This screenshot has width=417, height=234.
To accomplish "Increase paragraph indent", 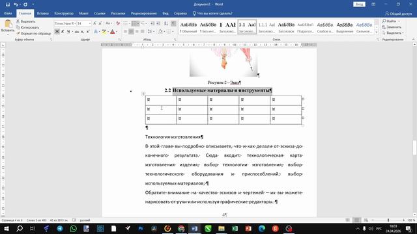I will 158,23.
